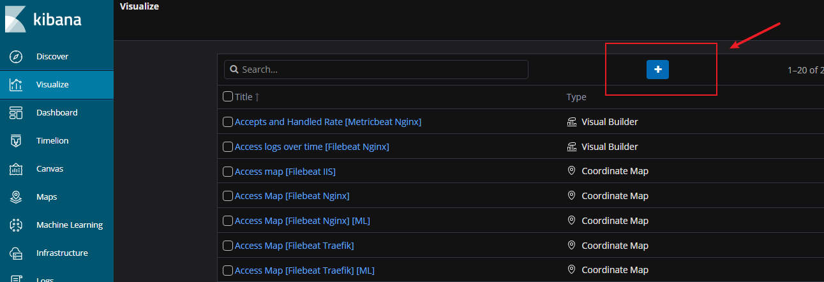The image size is (824, 282).
Task: Click the plus button to create visualization
Action: [657, 70]
